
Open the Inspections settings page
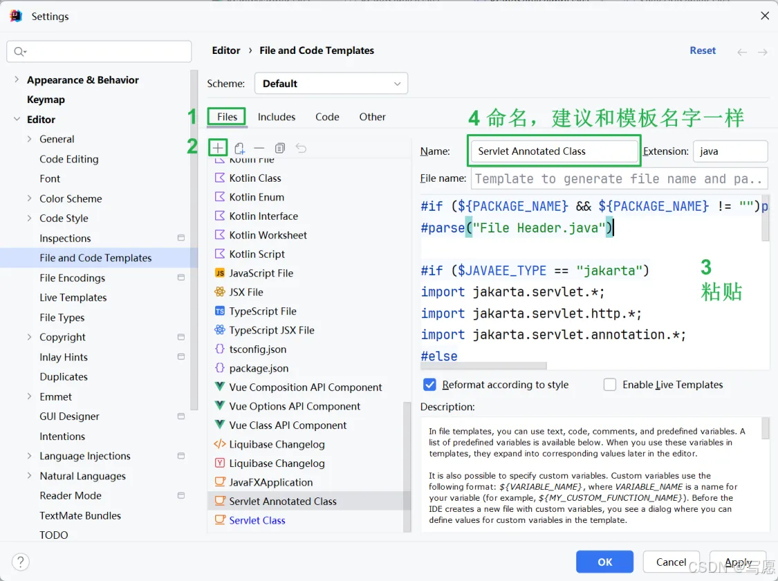point(65,238)
